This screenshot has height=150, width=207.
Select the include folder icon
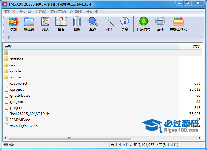pos(6,71)
